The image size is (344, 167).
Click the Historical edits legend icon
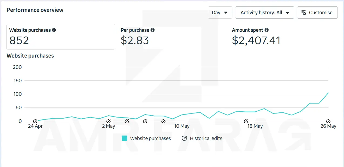[184, 138]
